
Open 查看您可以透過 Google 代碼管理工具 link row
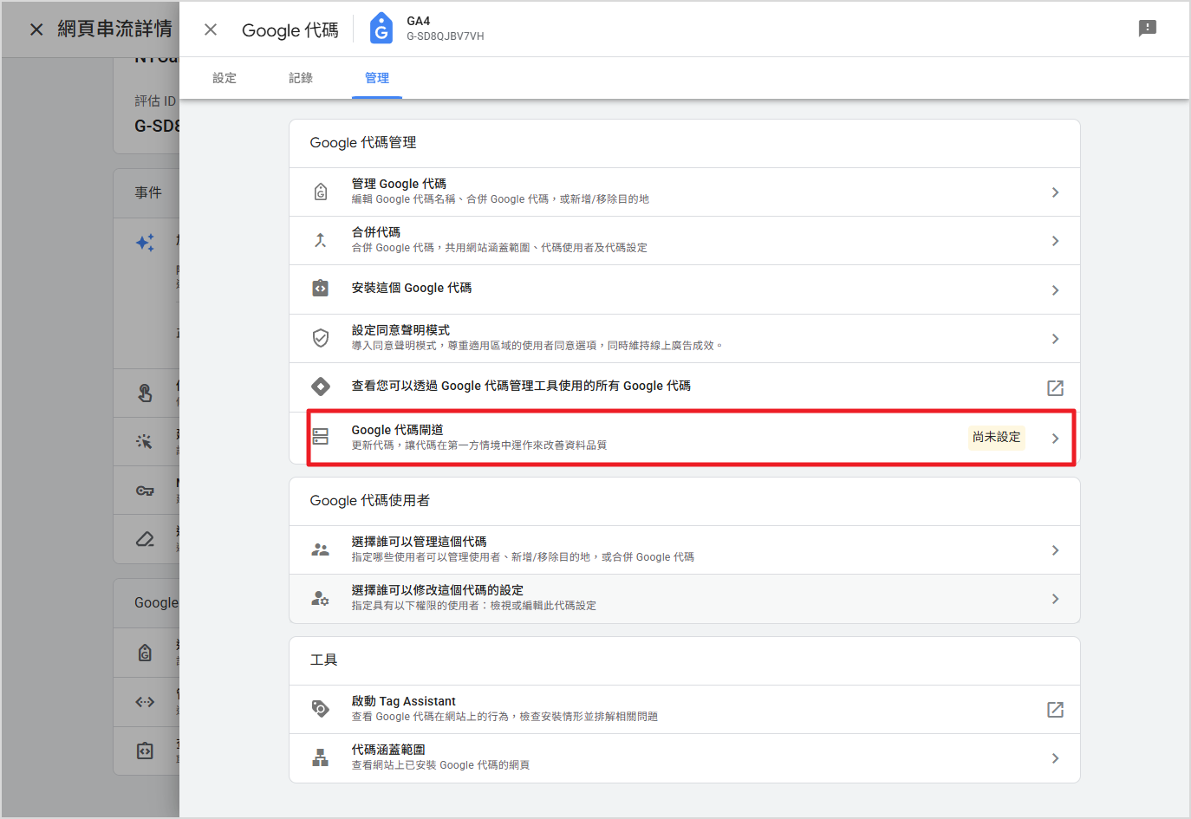[685, 387]
